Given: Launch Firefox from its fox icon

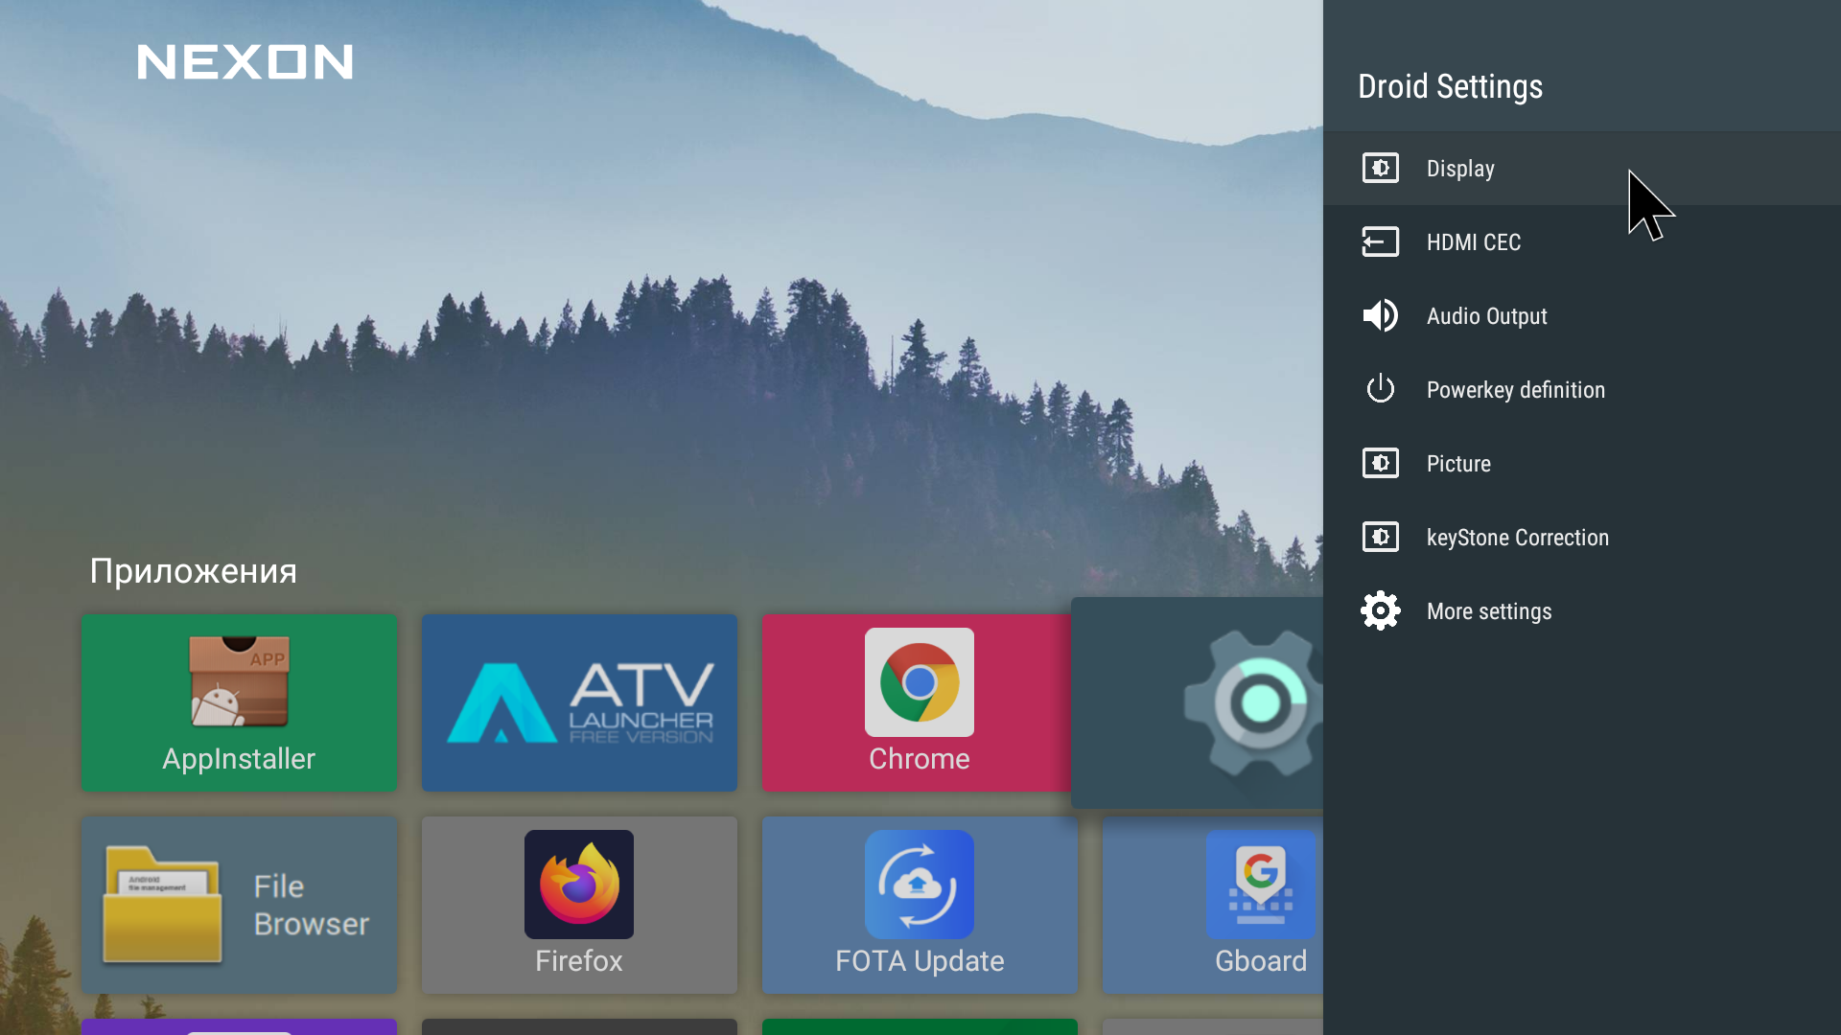Looking at the screenshot, I should coord(578,885).
